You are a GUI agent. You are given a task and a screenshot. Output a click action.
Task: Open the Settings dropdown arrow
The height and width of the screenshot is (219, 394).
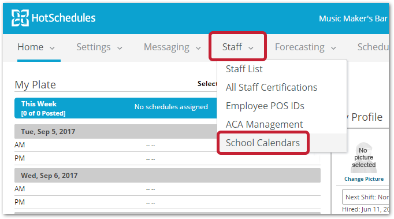120,48
